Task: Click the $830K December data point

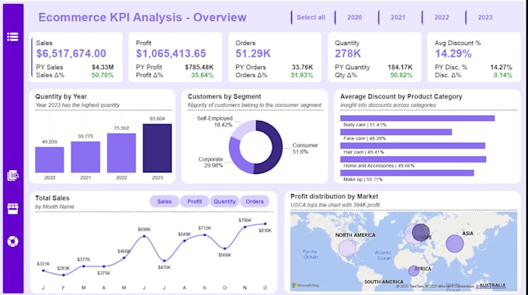Action: (265, 224)
